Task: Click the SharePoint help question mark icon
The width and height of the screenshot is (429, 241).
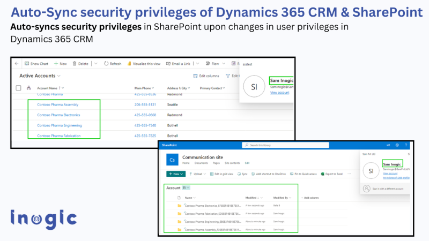Action: tap(406, 145)
